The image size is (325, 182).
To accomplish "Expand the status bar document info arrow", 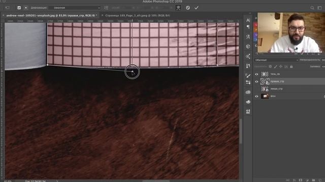I will [x=57, y=181].
